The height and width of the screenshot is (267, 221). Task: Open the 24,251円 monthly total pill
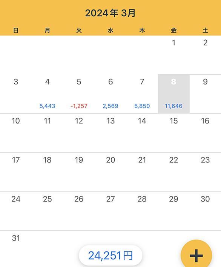110,255
